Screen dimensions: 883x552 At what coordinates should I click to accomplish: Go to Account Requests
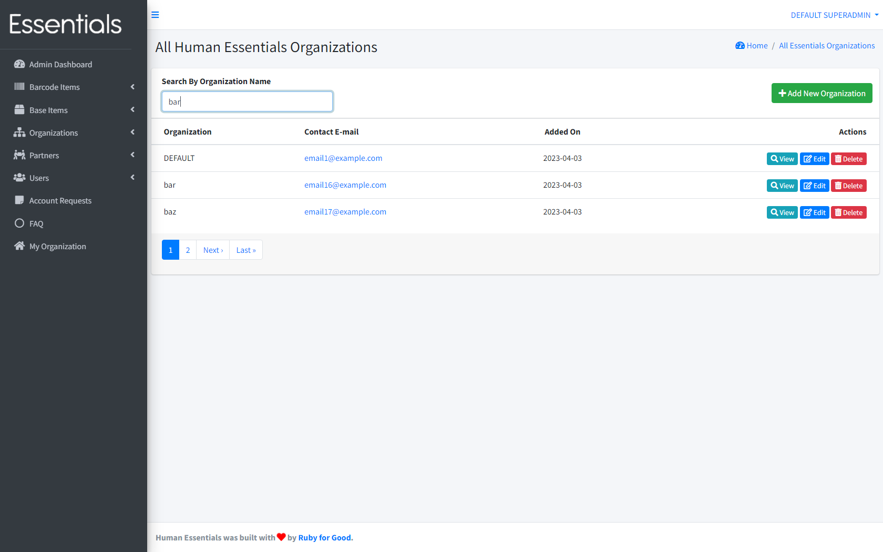click(74, 200)
